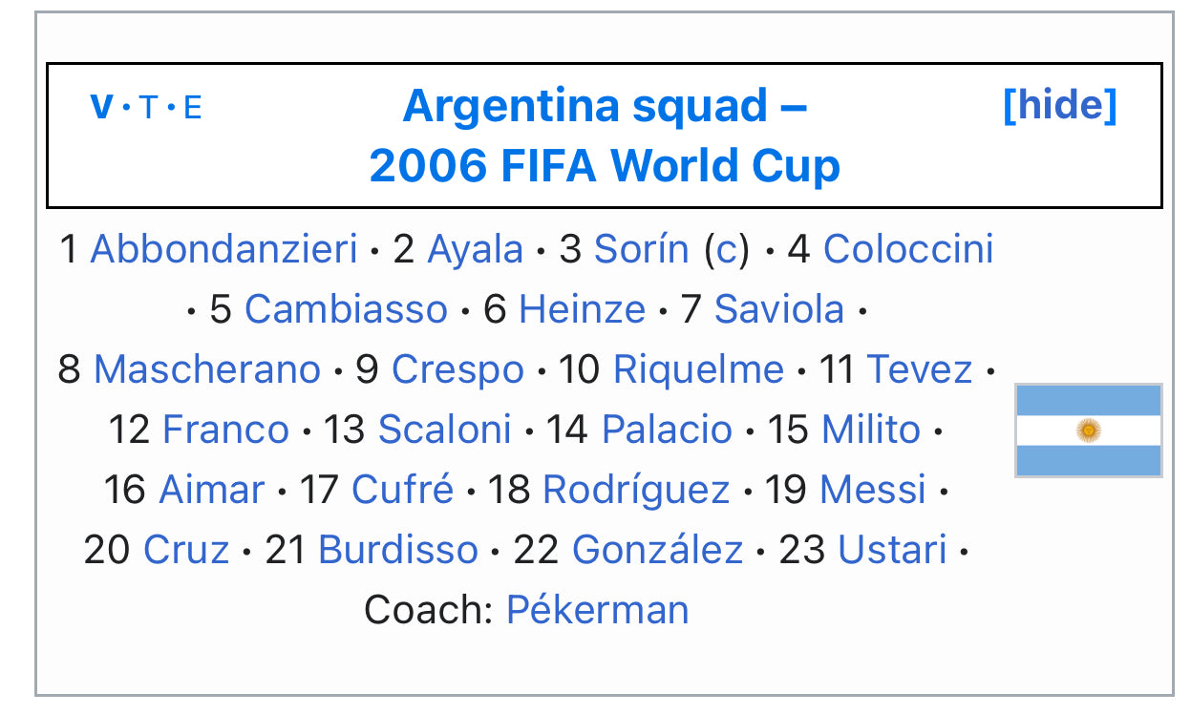Open the T (talk) template link
This screenshot has height=714, width=1191.
146,107
